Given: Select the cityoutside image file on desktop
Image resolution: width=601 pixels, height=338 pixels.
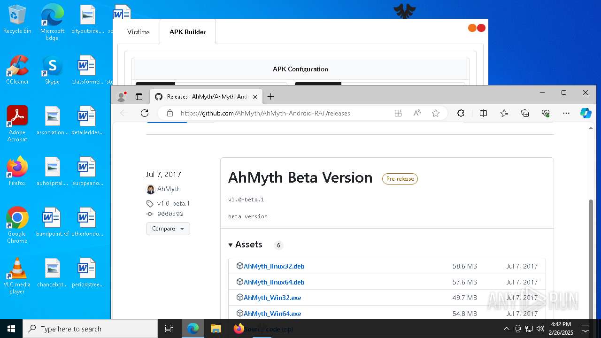Looking at the screenshot, I should tap(88, 20).
